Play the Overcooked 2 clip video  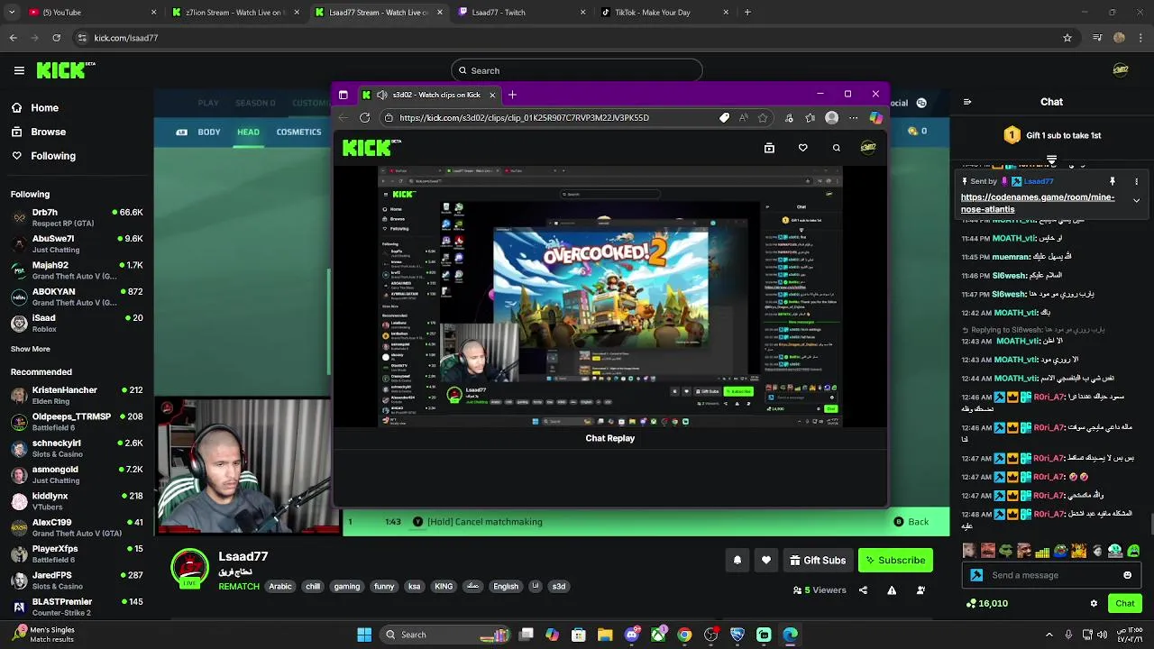click(609, 296)
